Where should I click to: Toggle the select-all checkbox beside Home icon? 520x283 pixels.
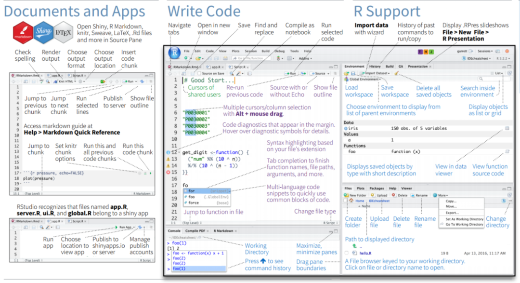pos(345,201)
